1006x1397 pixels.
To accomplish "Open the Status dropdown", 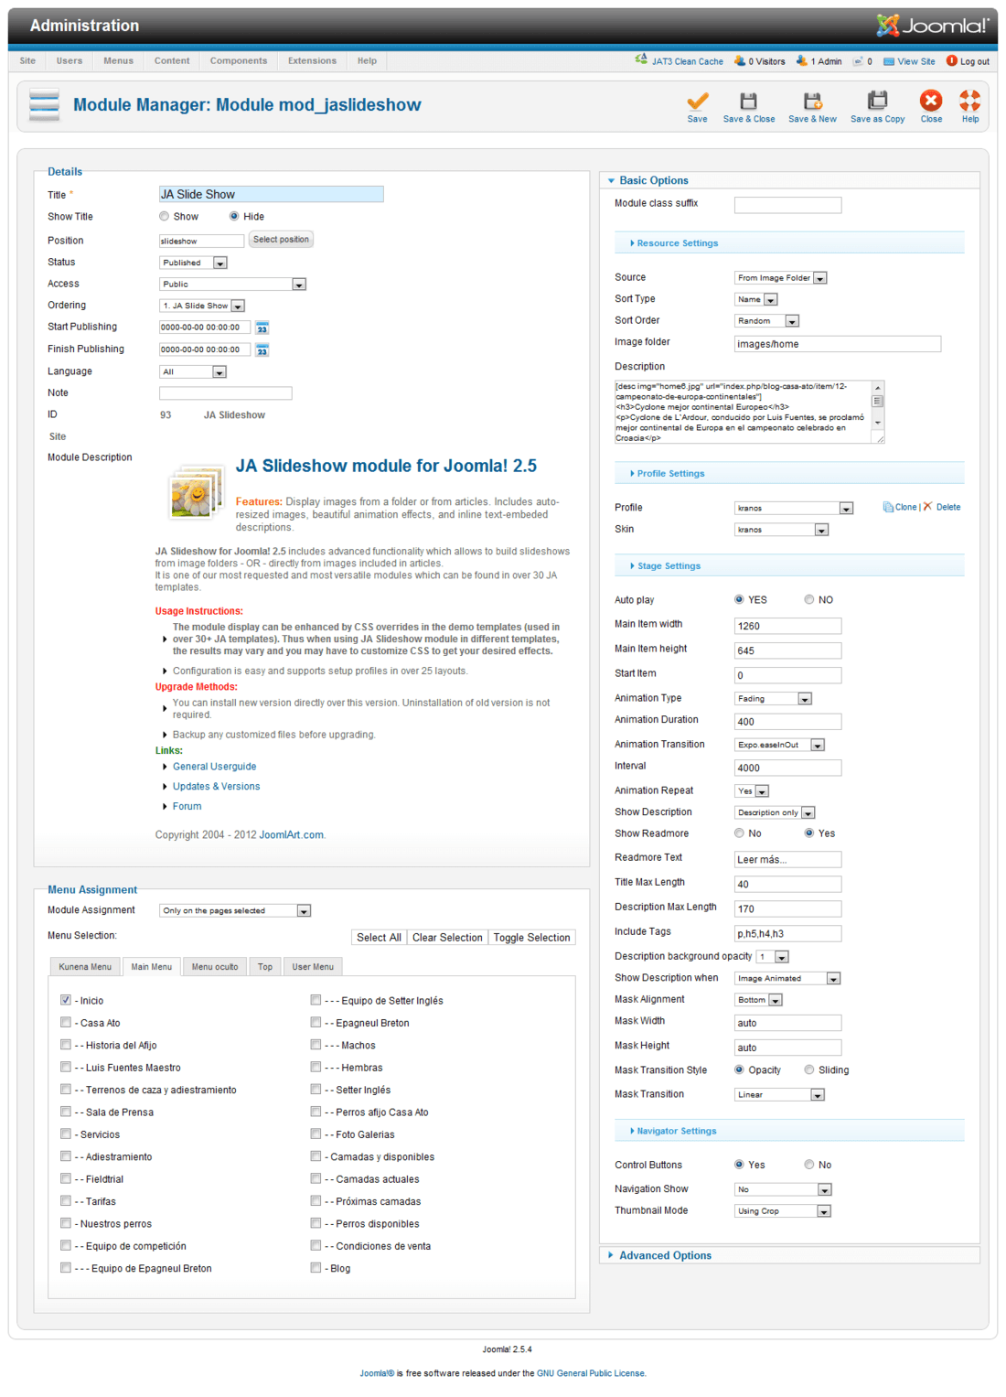I will pyautogui.click(x=194, y=263).
